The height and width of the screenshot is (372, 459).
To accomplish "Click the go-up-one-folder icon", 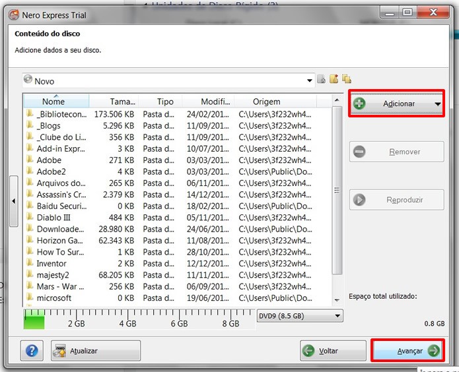I will pos(322,79).
